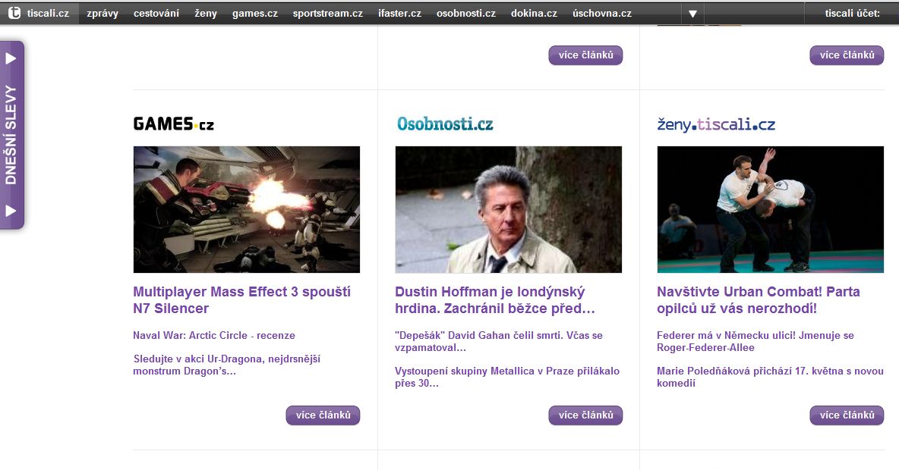
Task: Open the Dustin Hoffman article photo
Action: click(x=508, y=209)
